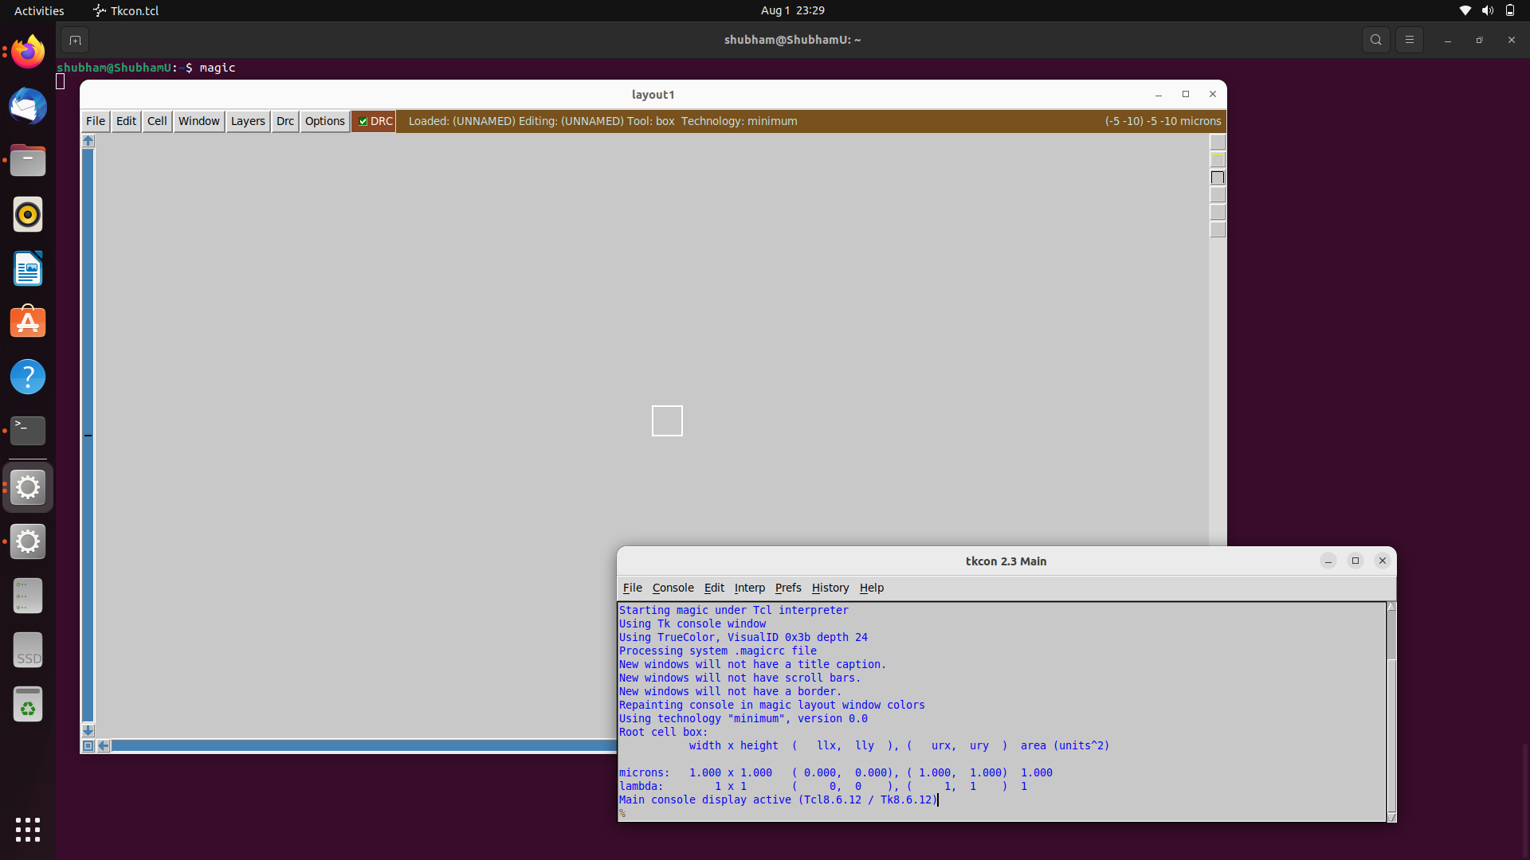Open the Drc menu
Viewport: 1530px width, 860px height.
coord(285,121)
